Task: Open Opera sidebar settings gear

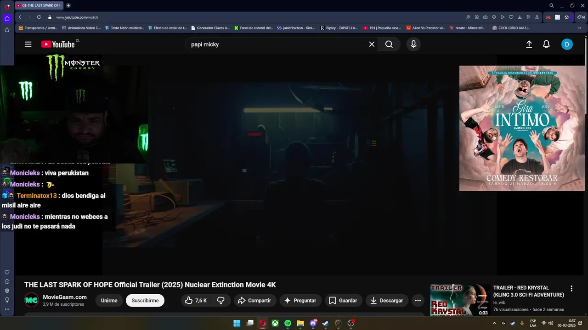Action: pos(7,291)
